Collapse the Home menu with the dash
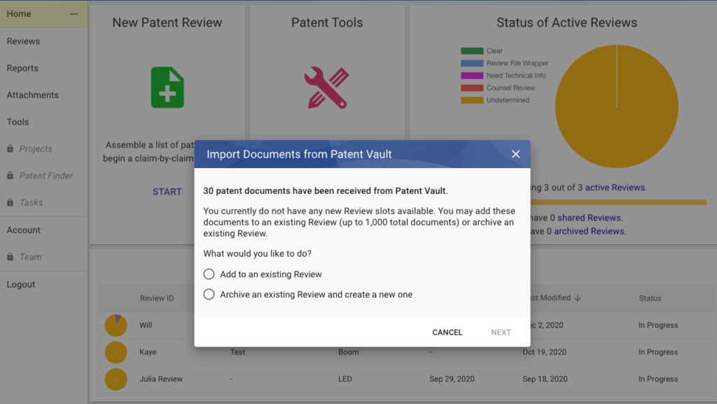717x404 pixels. [74, 14]
